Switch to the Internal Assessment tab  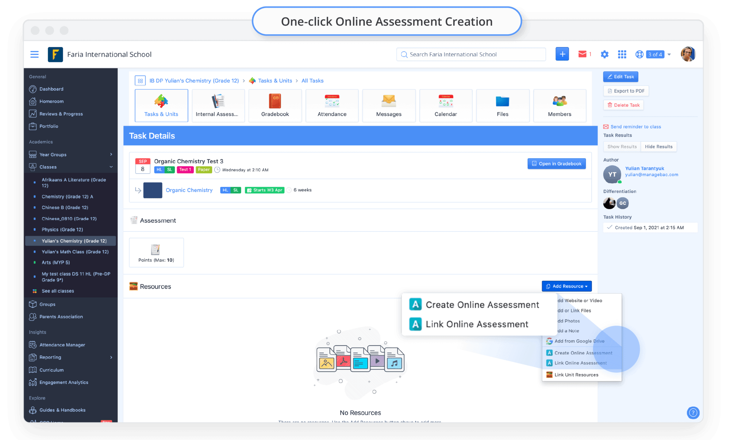pyautogui.click(x=218, y=105)
